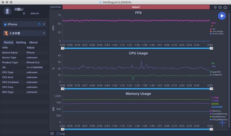The width and height of the screenshot is (231, 136).
Task: Select the label1 scene bar
Action: [136, 7]
